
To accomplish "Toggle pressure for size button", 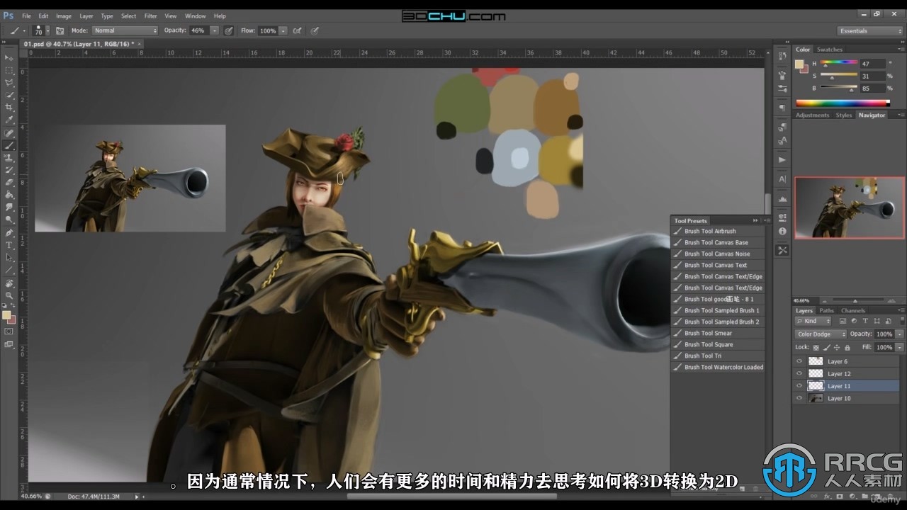I will (x=315, y=30).
